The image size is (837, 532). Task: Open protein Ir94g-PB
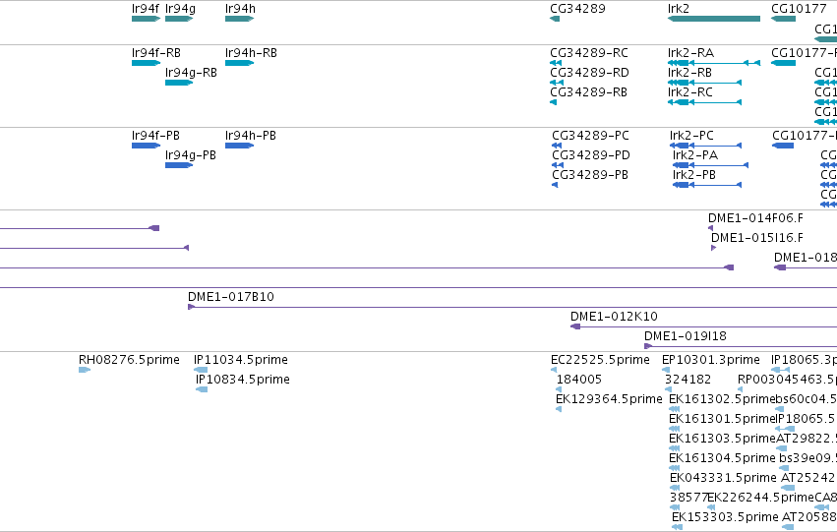179,165
